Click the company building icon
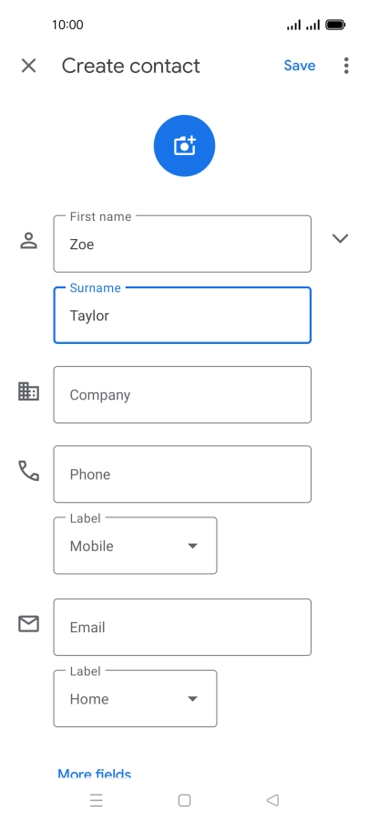 [29, 391]
